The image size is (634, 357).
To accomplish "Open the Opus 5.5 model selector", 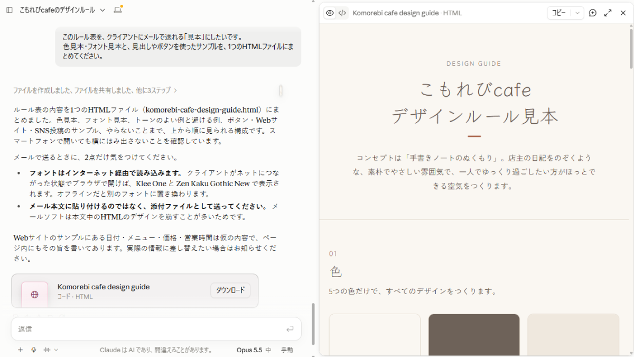I will (x=254, y=350).
